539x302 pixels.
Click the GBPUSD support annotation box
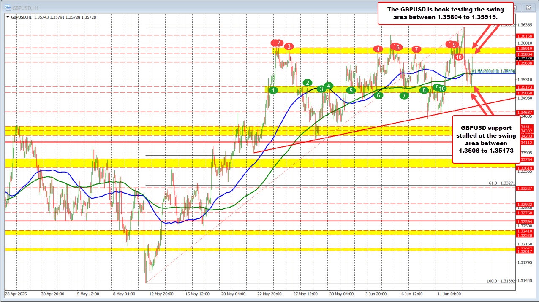486,139
